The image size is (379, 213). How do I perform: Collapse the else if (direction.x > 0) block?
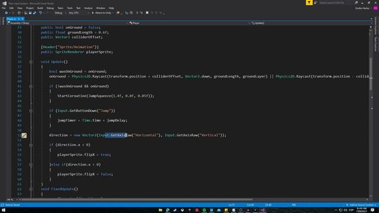coord(31,164)
